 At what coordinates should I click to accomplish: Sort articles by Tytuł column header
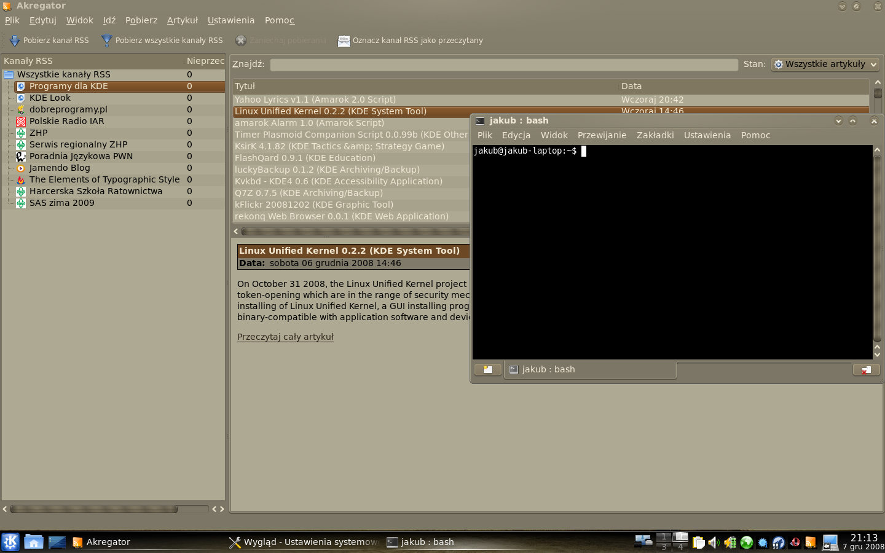pos(425,87)
